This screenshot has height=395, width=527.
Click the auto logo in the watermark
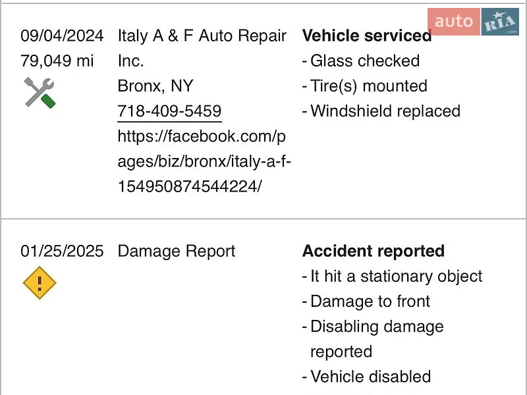454,22
